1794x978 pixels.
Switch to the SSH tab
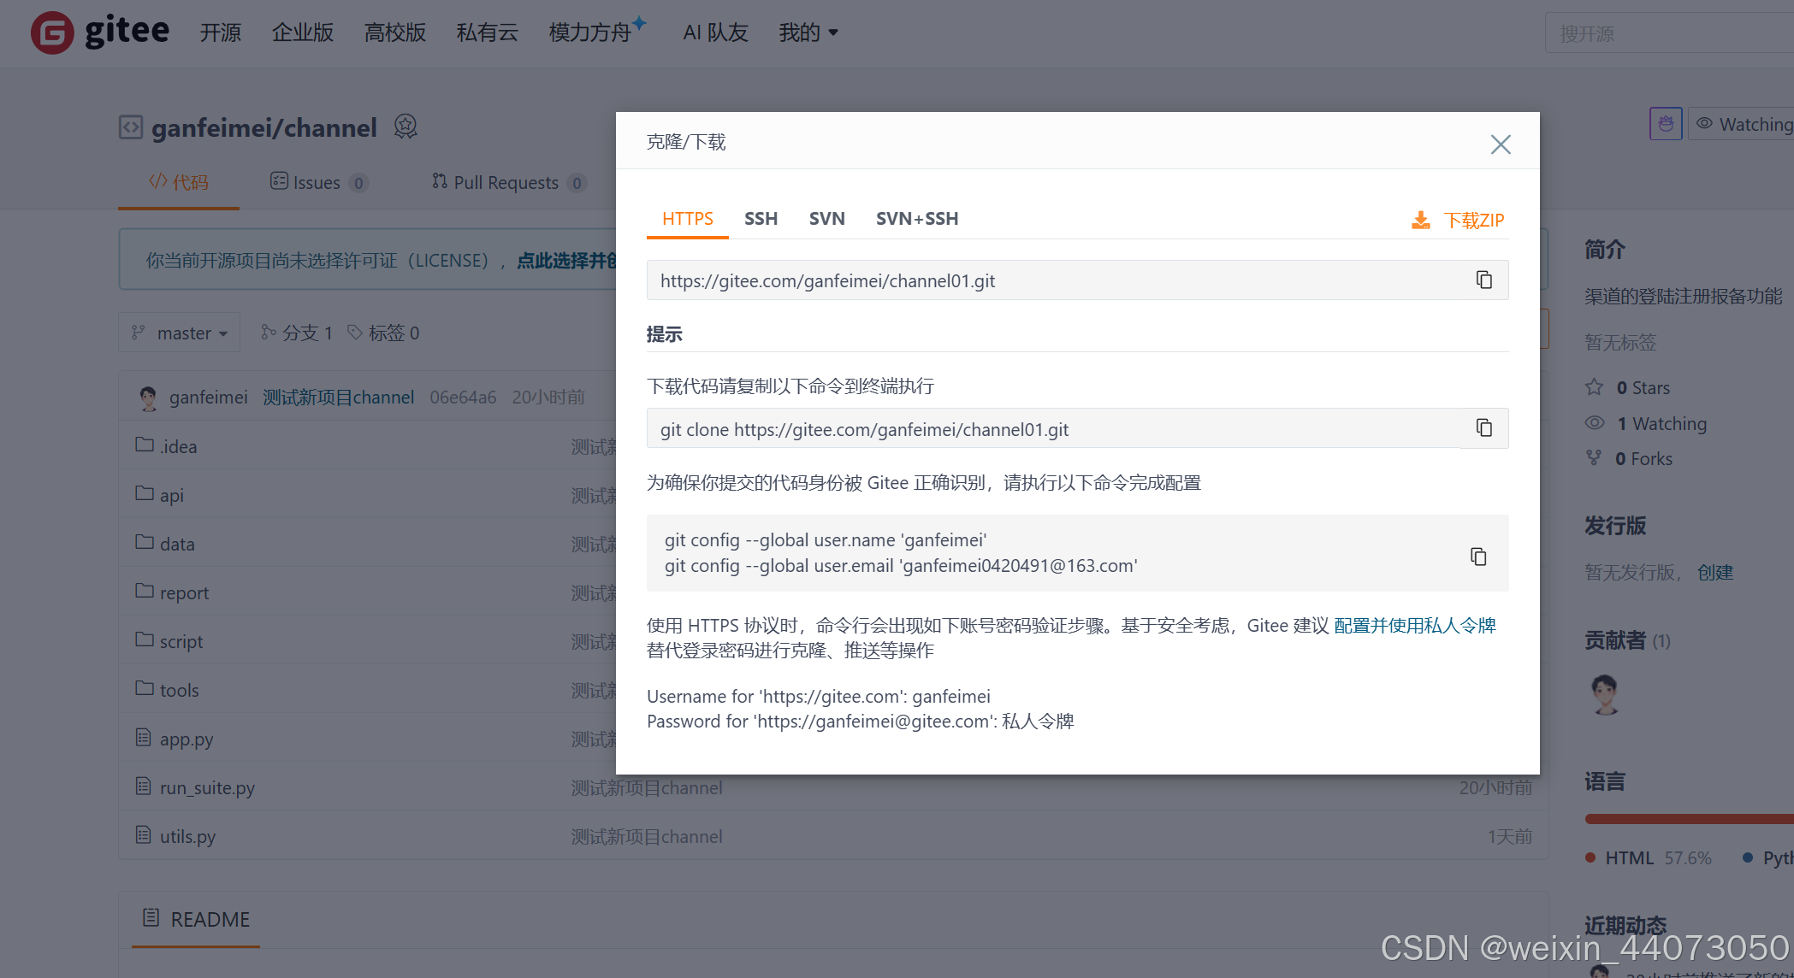click(761, 219)
